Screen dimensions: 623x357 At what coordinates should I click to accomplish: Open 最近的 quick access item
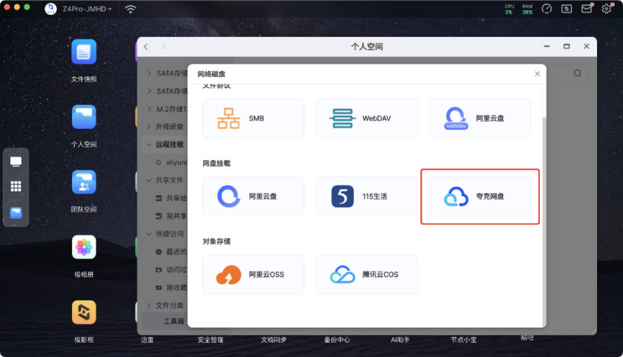tap(171, 251)
